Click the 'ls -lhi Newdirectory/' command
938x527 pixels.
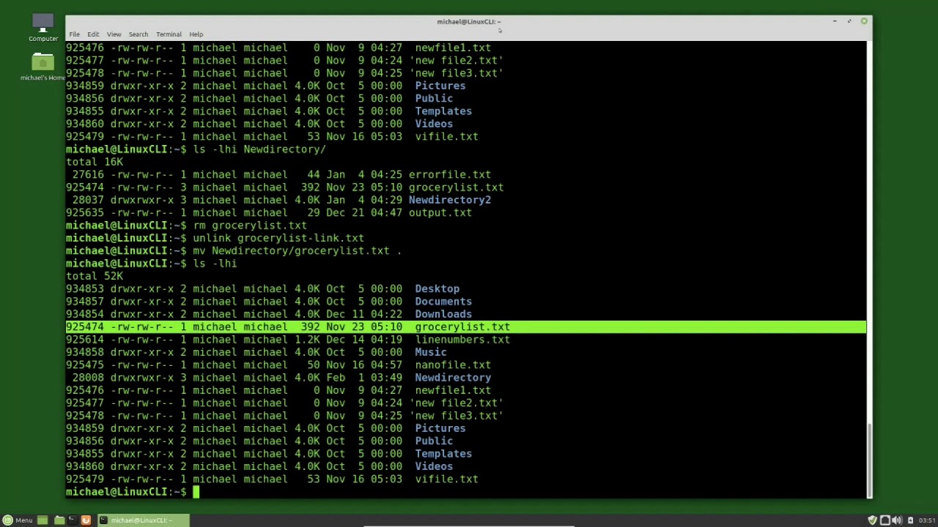click(x=259, y=149)
